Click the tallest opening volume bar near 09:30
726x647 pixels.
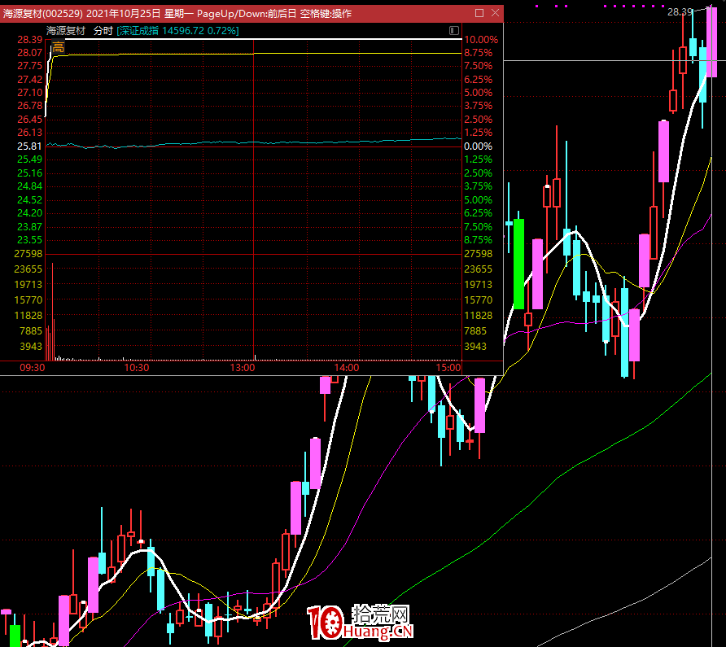(52, 311)
